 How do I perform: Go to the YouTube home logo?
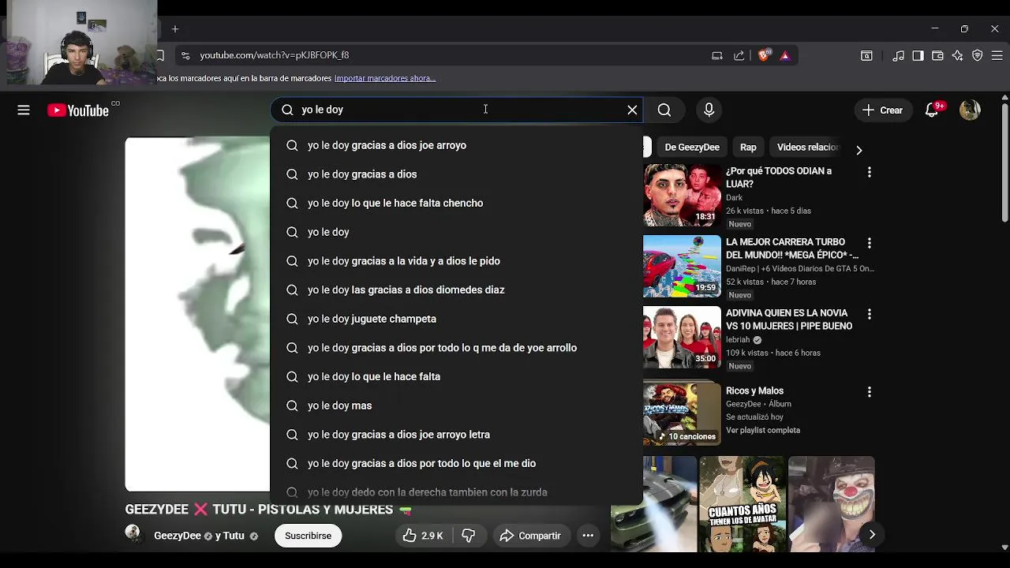click(77, 110)
